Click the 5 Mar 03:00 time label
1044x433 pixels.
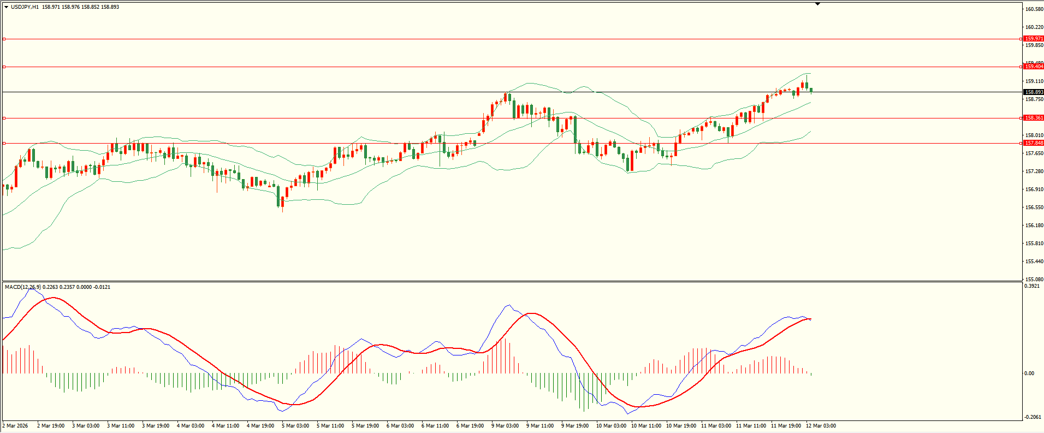click(295, 426)
